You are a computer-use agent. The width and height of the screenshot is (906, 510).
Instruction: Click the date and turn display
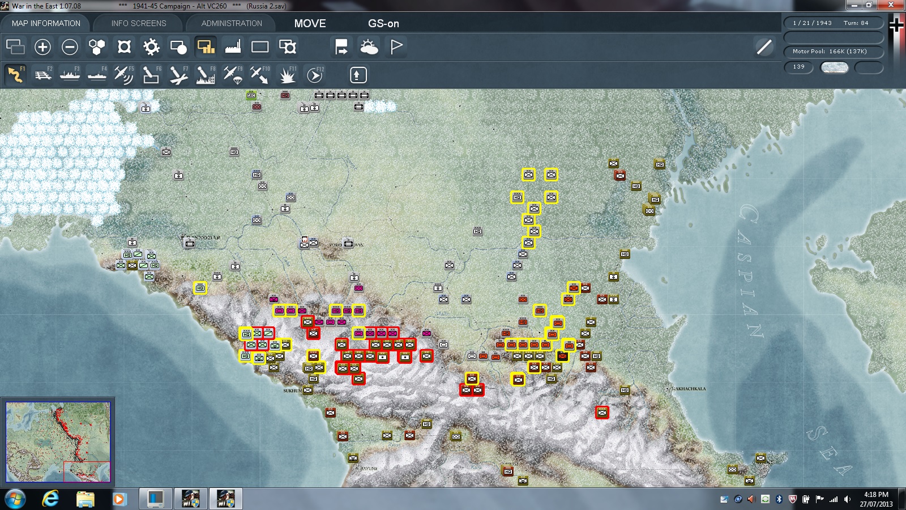(833, 23)
